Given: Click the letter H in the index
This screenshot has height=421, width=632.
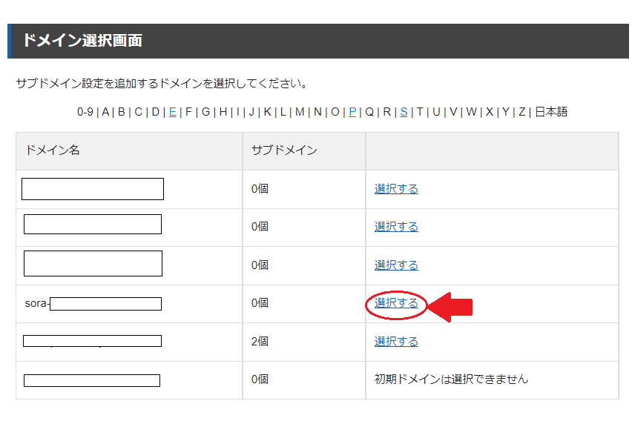Looking at the screenshot, I should pyautogui.click(x=223, y=112).
